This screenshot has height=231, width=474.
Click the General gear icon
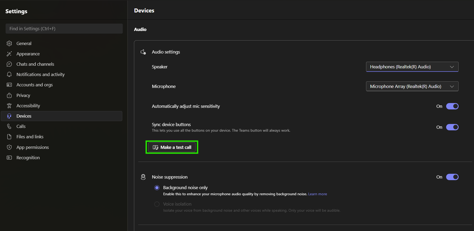pos(9,43)
